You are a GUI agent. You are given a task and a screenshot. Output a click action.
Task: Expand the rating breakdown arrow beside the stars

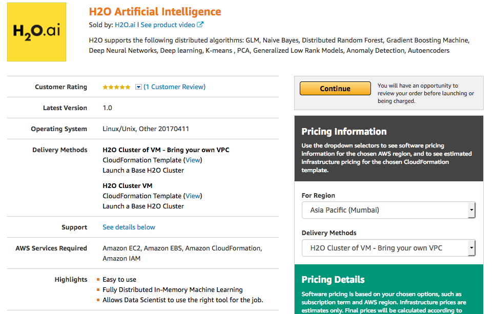pyautogui.click(x=138, y=87)
